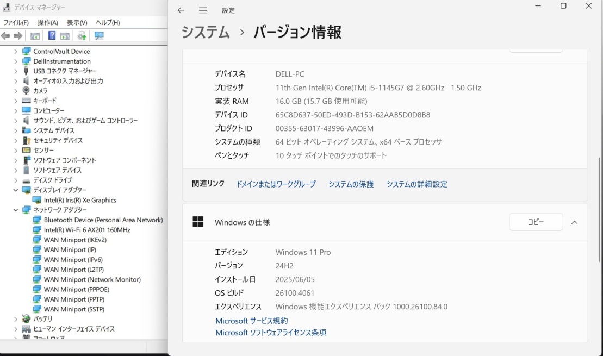This screenshot has height=356, width=603.
Task: Open the Microsoft サービス規約 link
Action: [252, 321]
